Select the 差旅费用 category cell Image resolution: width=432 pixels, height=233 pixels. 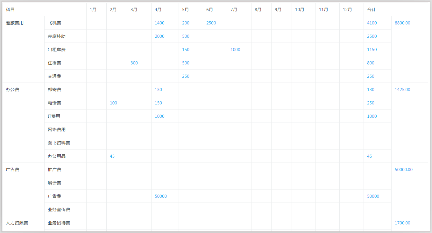pyautogui.click(x=15, y=23)
